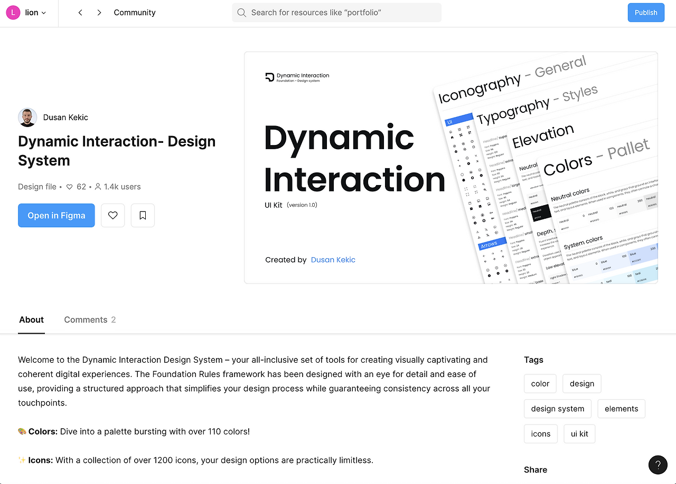Click the Icons description line
Image resolution: width=676 pixels, height=484 pixels.
195,460
